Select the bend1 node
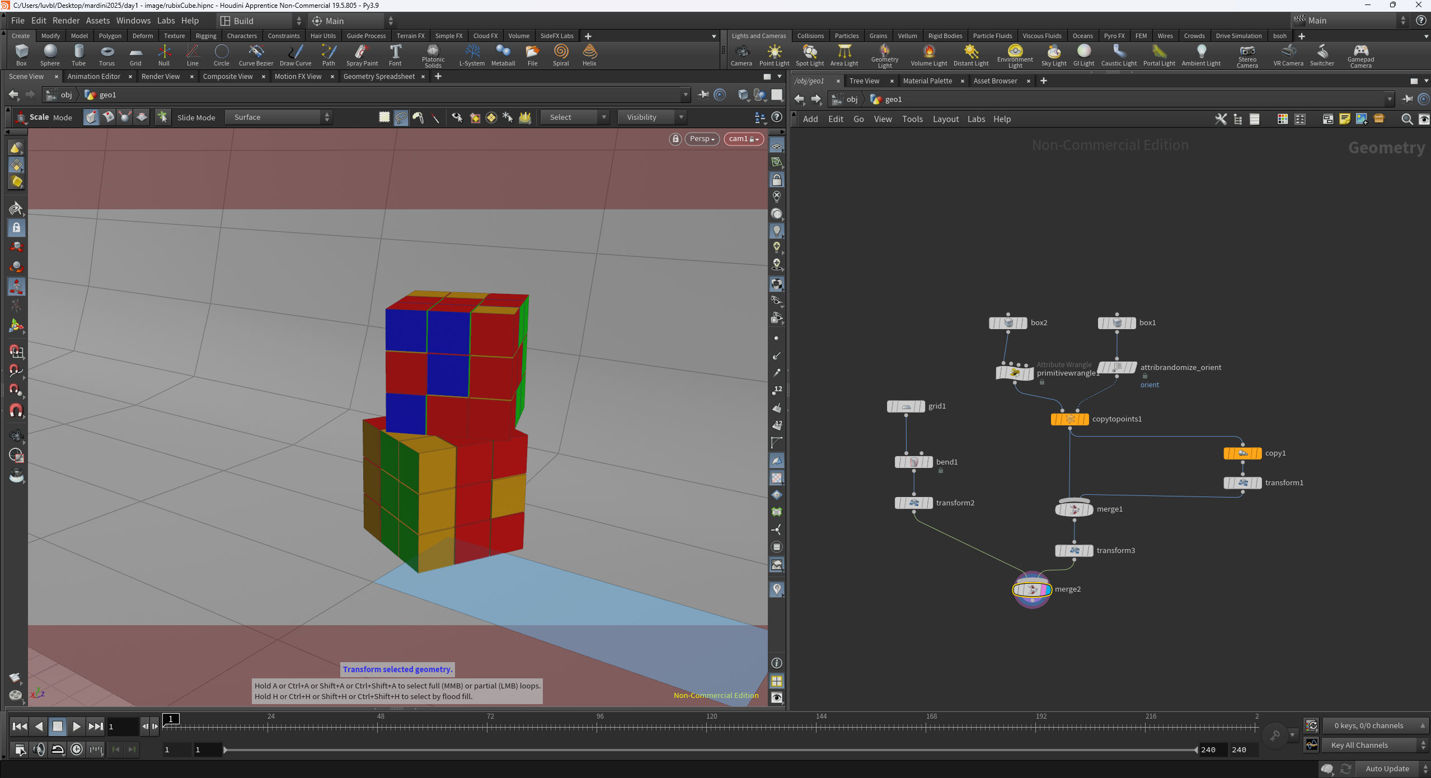 pyautogui.click(x=914, y=462)
